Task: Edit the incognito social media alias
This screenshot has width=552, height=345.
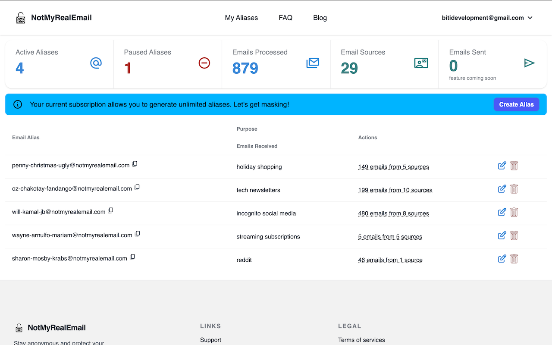Action: coord(502,212)
